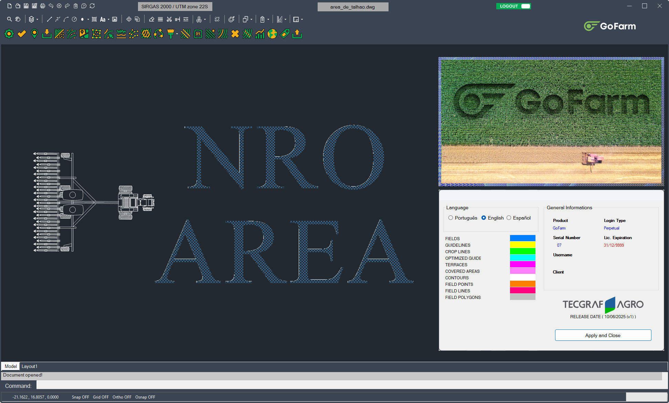Switch to the Layout1 tab
Image resolution: width=669 pixels, height=403 pixels.
pos(29,366)
